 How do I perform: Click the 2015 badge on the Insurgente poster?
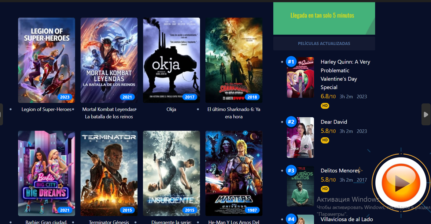click(x=190, y=210)
